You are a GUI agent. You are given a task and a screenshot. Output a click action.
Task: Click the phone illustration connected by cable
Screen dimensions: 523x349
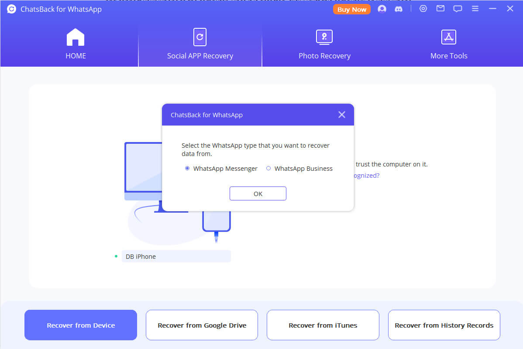tap(216, 222)
